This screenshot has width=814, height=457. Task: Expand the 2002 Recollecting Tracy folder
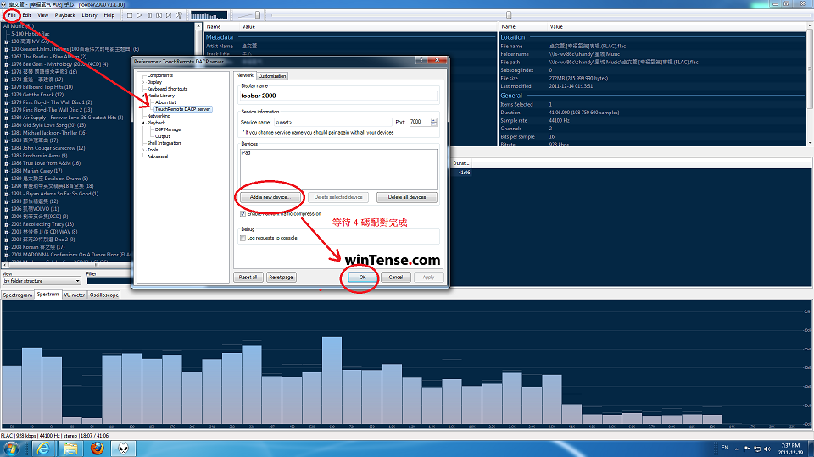coord(7,224)
